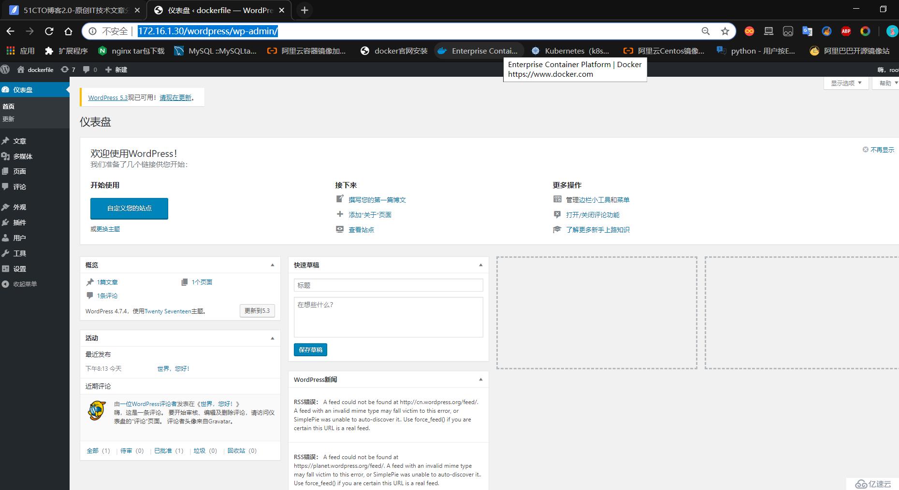Open the Kubernetes bookmark
The height and width of the screenshot is (490, 899).
pyautogui.click(x=570, y=51)
